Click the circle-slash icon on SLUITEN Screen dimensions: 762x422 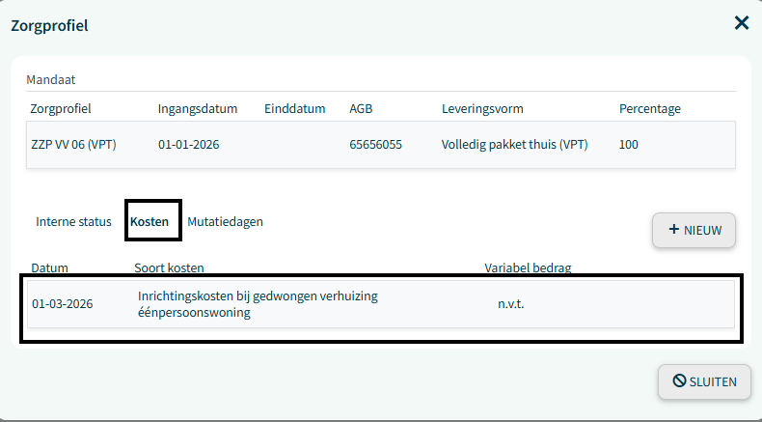click(x=678, y=381)
